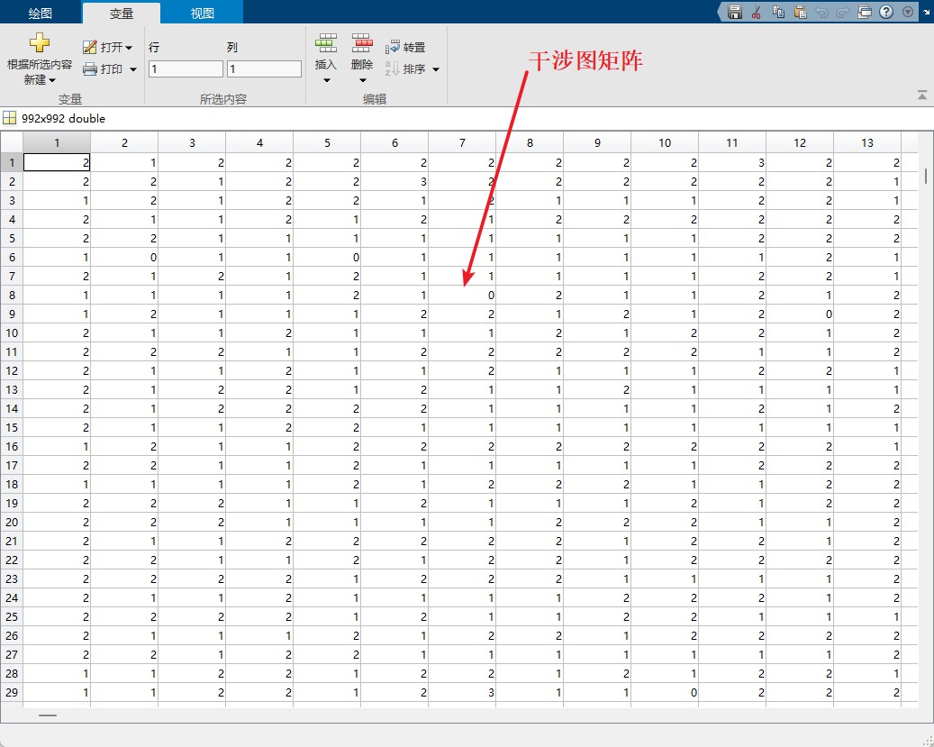Click the horizontal scrollbar thumb at the bottom
The image size is (934, 747).
(48, 715)
